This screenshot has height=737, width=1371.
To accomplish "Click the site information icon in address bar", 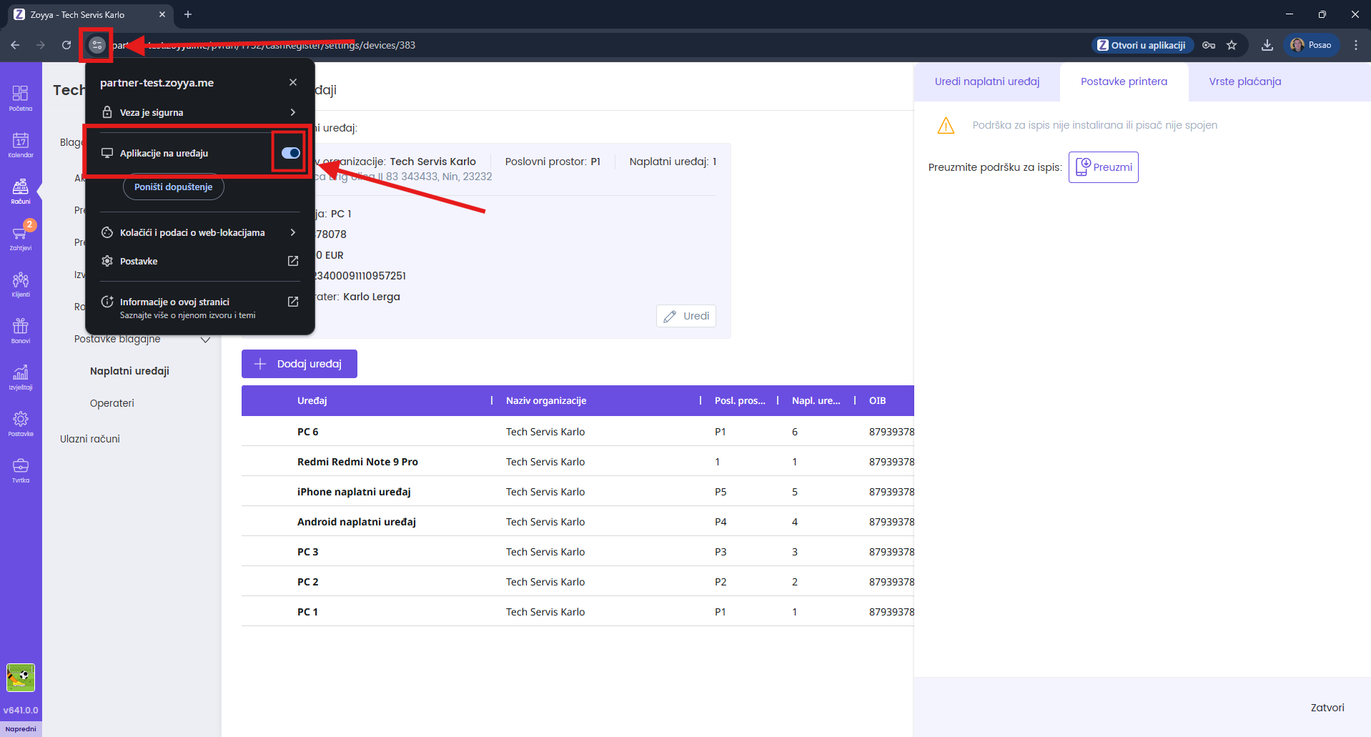I will (x=96, y=45).
